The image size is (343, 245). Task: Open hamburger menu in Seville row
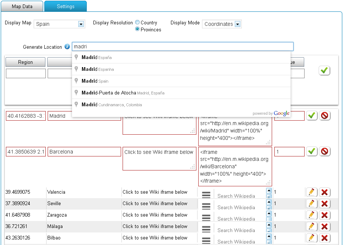coord(206,206)
